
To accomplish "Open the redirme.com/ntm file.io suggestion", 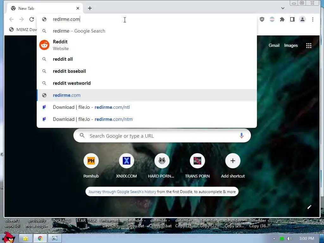I will click(147, 119).
